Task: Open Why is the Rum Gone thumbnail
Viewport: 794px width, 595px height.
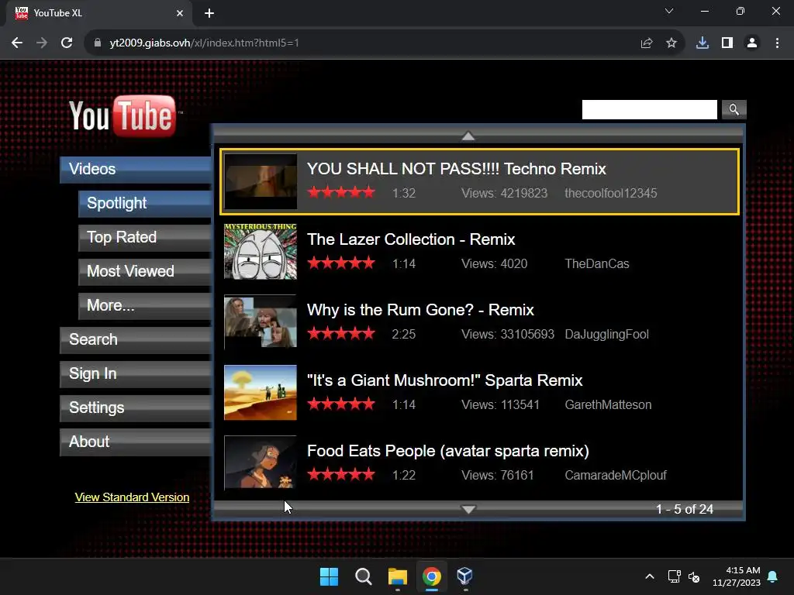Action: pos(261,322)
